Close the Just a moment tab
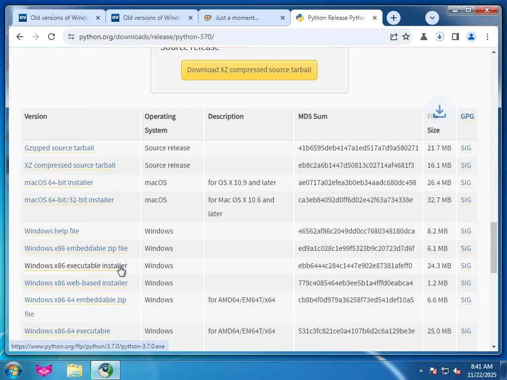507x380 pixels. (283, 18)
